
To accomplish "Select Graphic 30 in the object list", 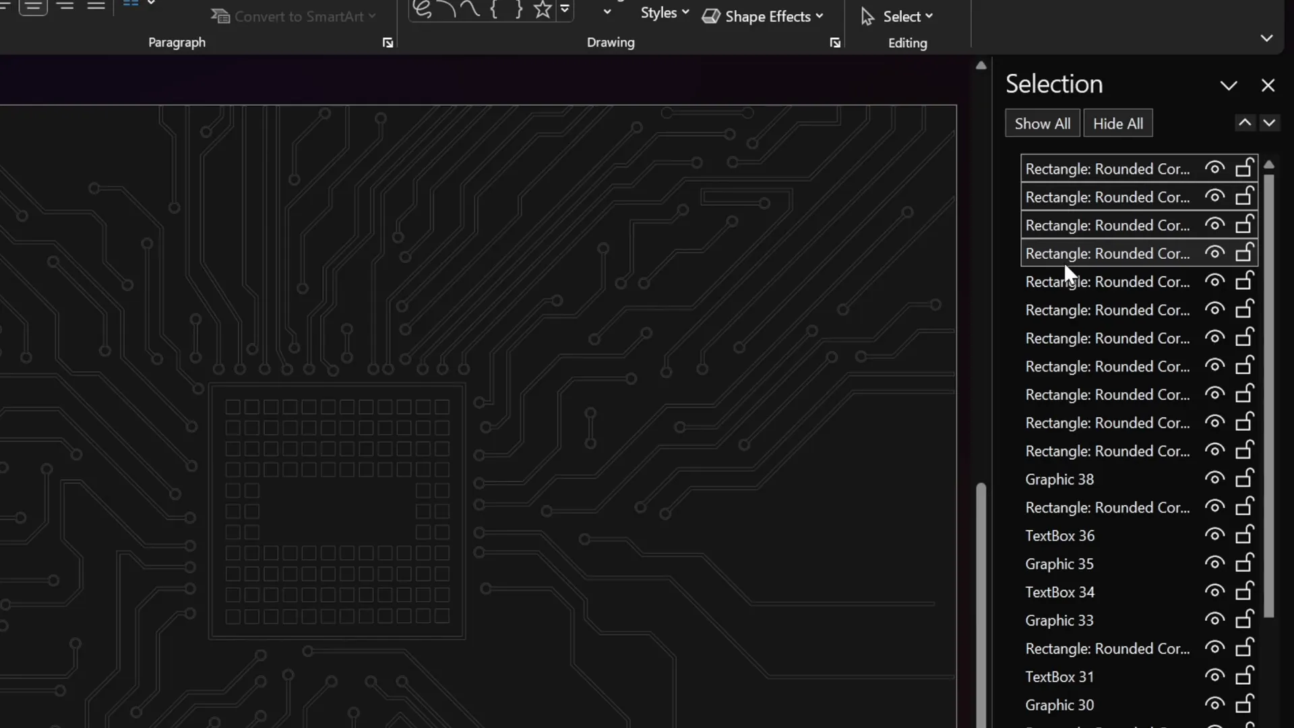I will [1059, 705].
